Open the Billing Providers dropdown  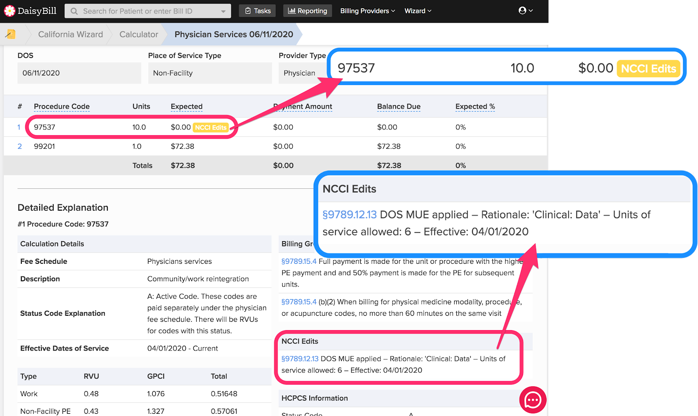[367, 10]
